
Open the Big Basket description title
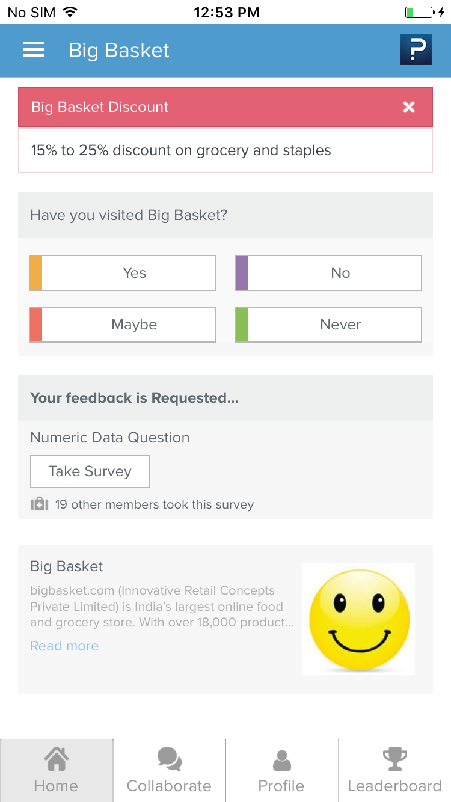pos(67,566)
